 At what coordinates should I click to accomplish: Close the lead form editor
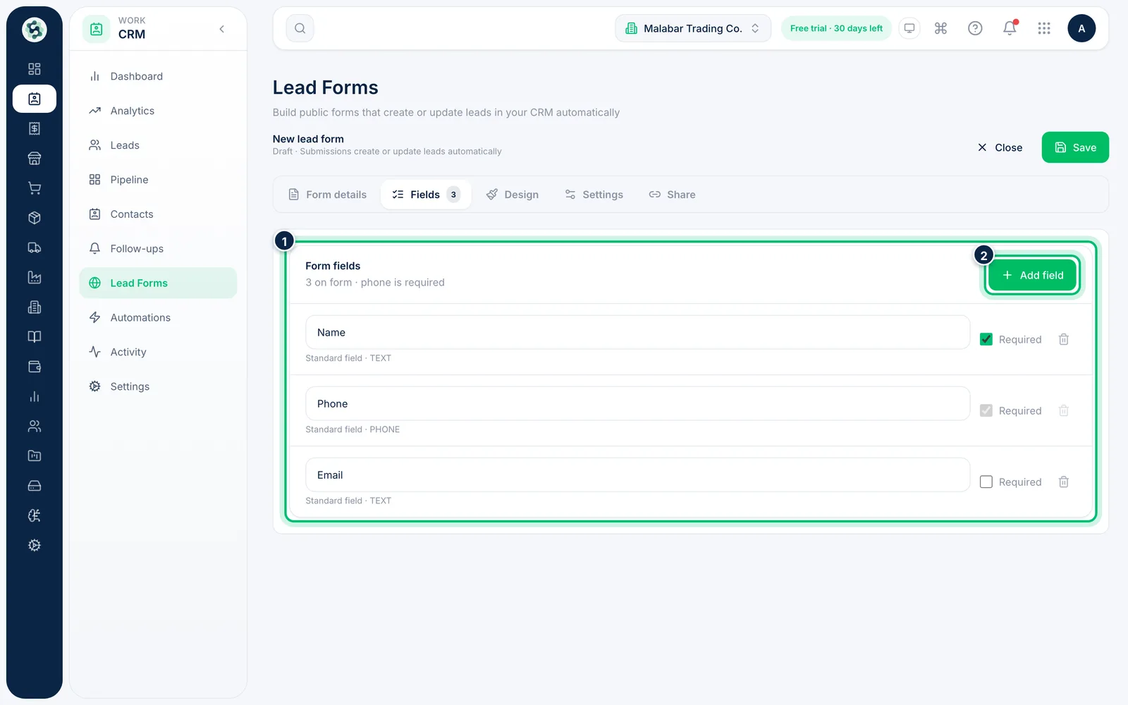coord(1000,147)
